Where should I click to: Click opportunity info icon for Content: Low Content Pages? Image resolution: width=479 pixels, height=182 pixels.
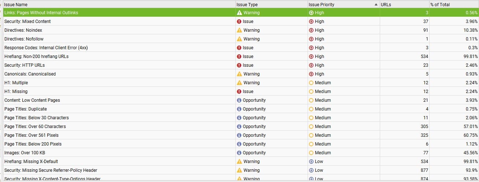(x=239, y=100)
